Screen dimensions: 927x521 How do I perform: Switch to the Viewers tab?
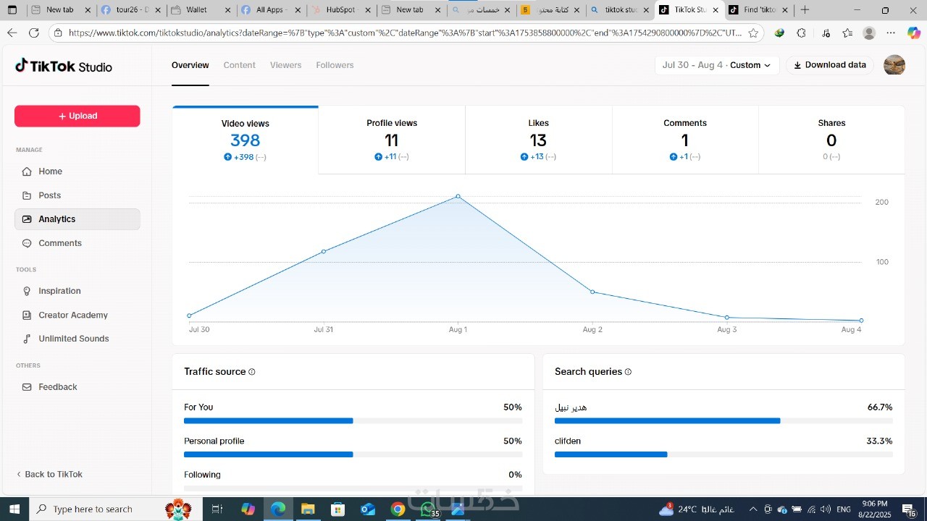click(x=285, y=65)
